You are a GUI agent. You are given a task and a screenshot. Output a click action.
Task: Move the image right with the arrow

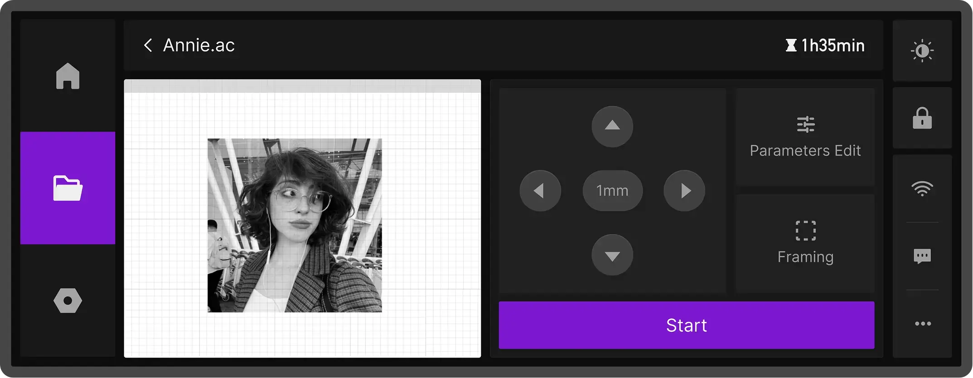684,191
